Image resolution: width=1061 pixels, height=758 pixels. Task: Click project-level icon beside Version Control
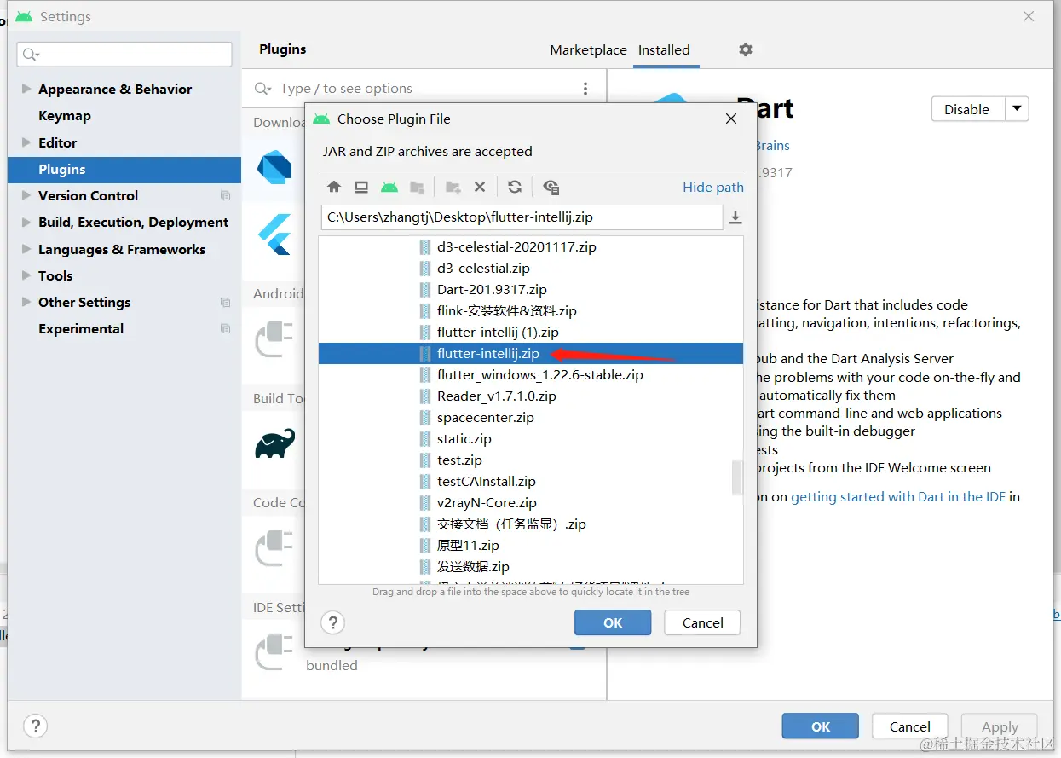coord(225,196)
